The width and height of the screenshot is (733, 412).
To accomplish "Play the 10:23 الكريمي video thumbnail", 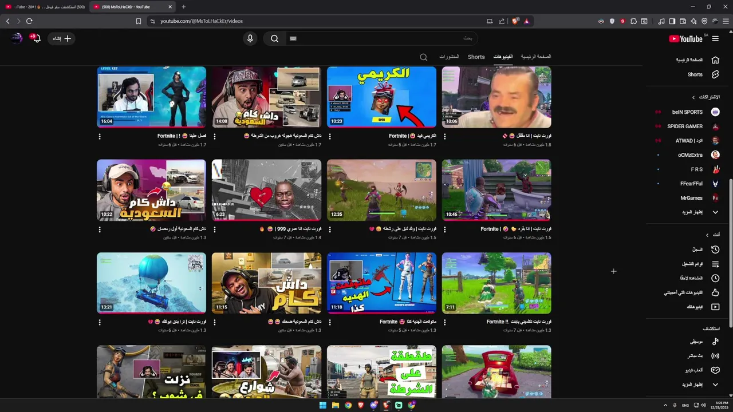I will (x=381, y=97).
